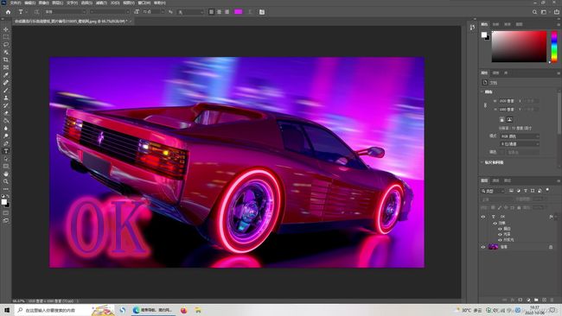Hide the OK text layer
The image size is (562, 316).
point(483,217)
